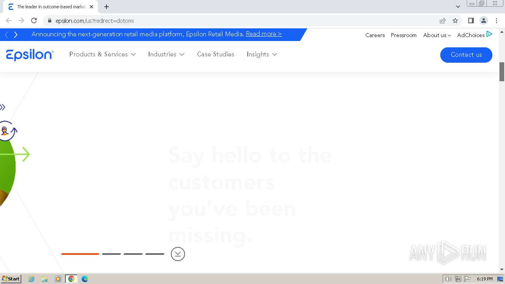Show next announcement arrow
The height and width of the screenshot is (284, 505).
16,35
